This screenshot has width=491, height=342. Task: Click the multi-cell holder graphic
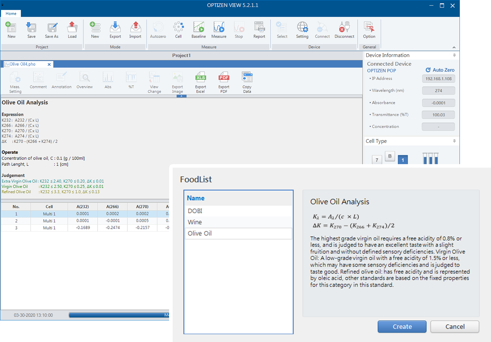pyautogui.click(x=431, y=158)
